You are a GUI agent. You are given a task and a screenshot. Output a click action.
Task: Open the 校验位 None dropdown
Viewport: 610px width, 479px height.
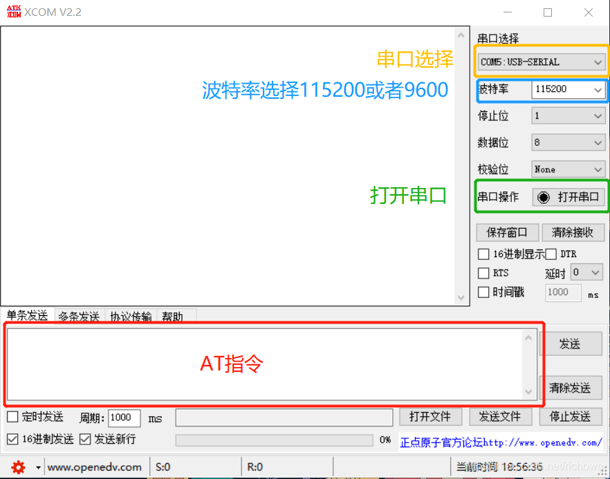(x=569, y=169)
